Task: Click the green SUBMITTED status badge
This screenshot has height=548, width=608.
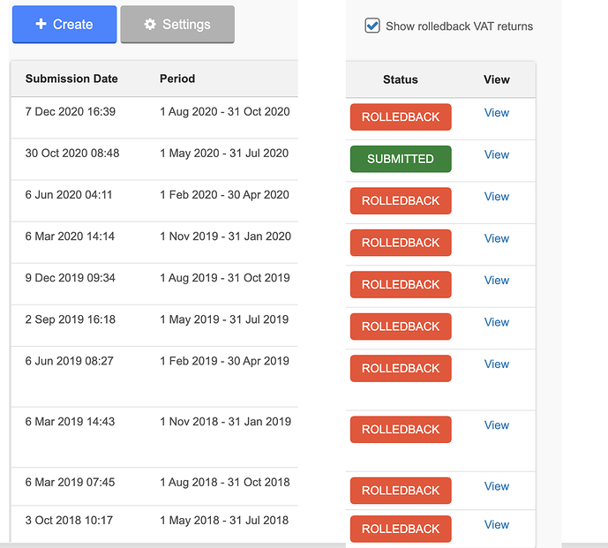Action: (401, 159)
